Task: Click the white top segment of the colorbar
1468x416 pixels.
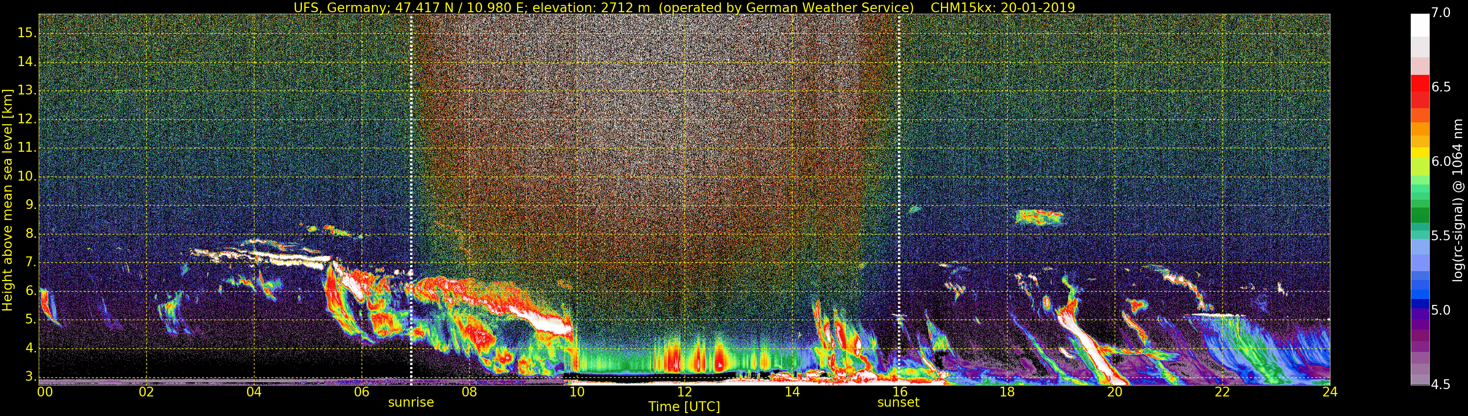Action: (1420, 25)
